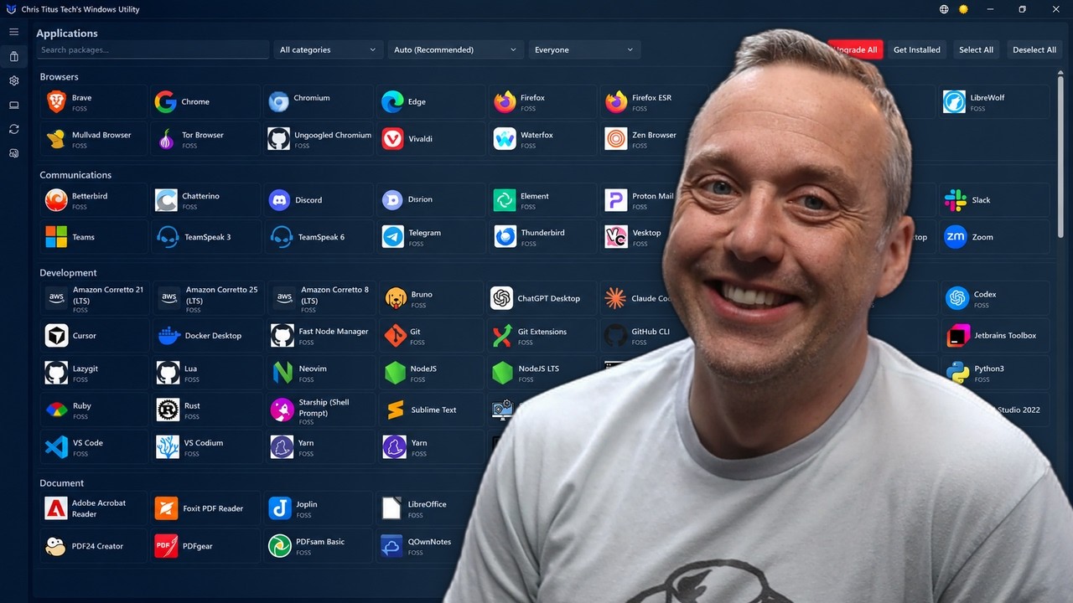Click the Adobe Acrobat Reader icon
This screenshot has height=603, width=1073.
pos(56,508)
